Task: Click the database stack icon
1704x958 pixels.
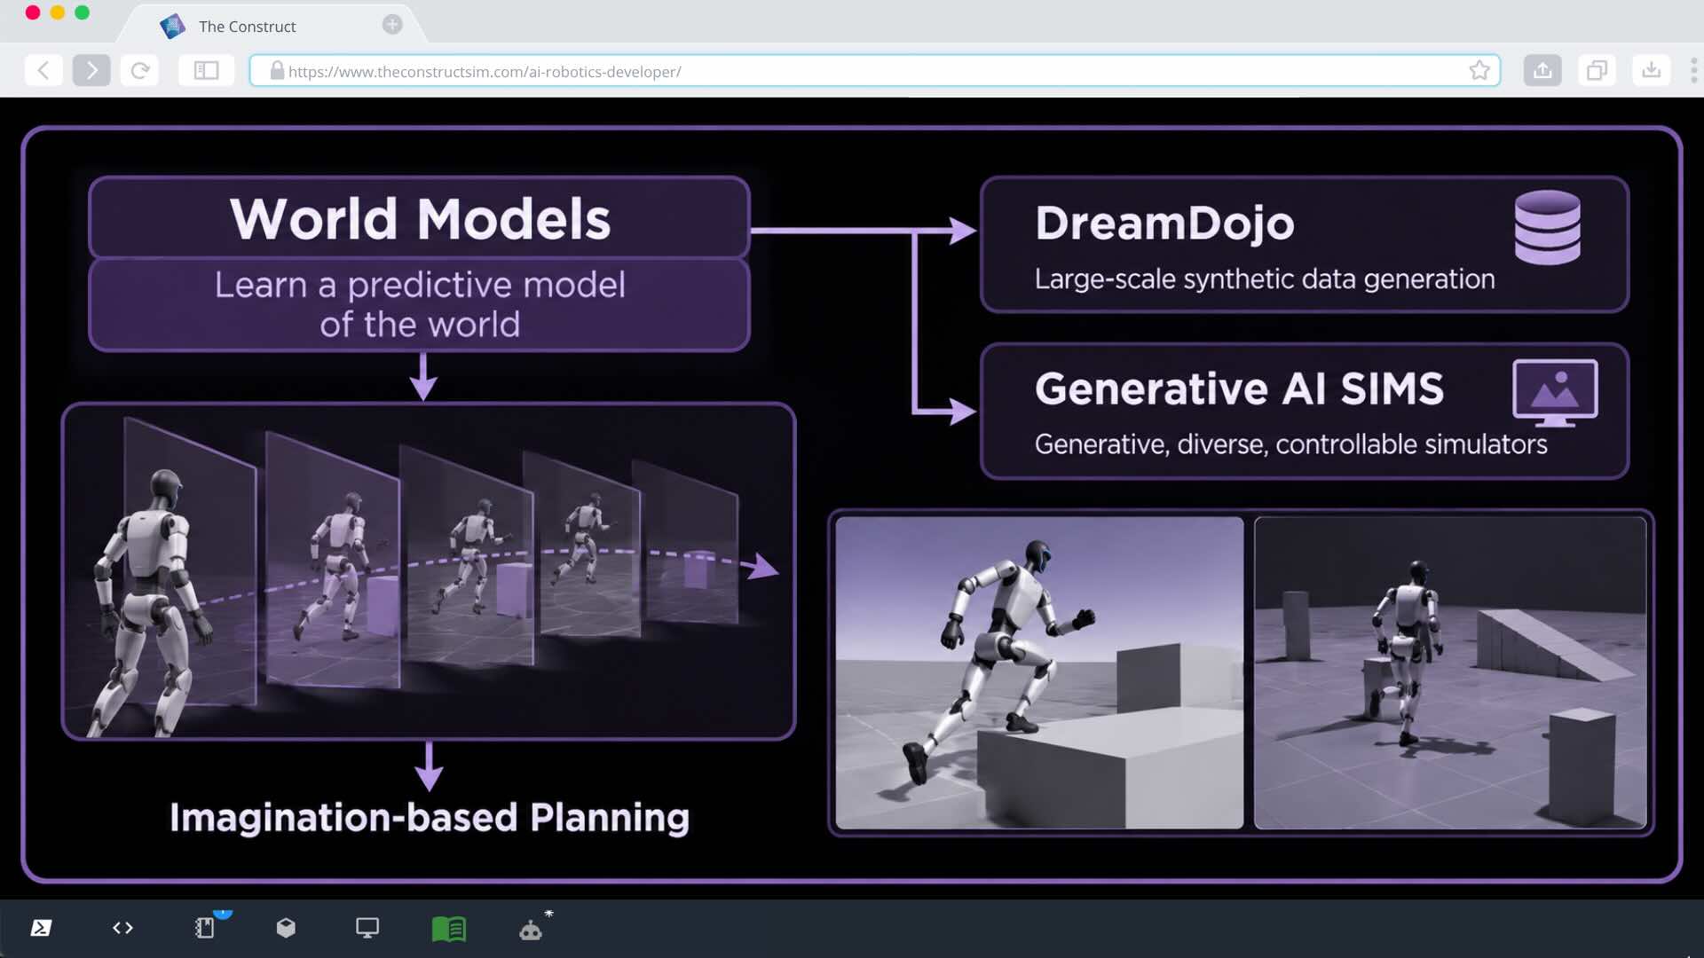Action: click(x=1547, y=227)
